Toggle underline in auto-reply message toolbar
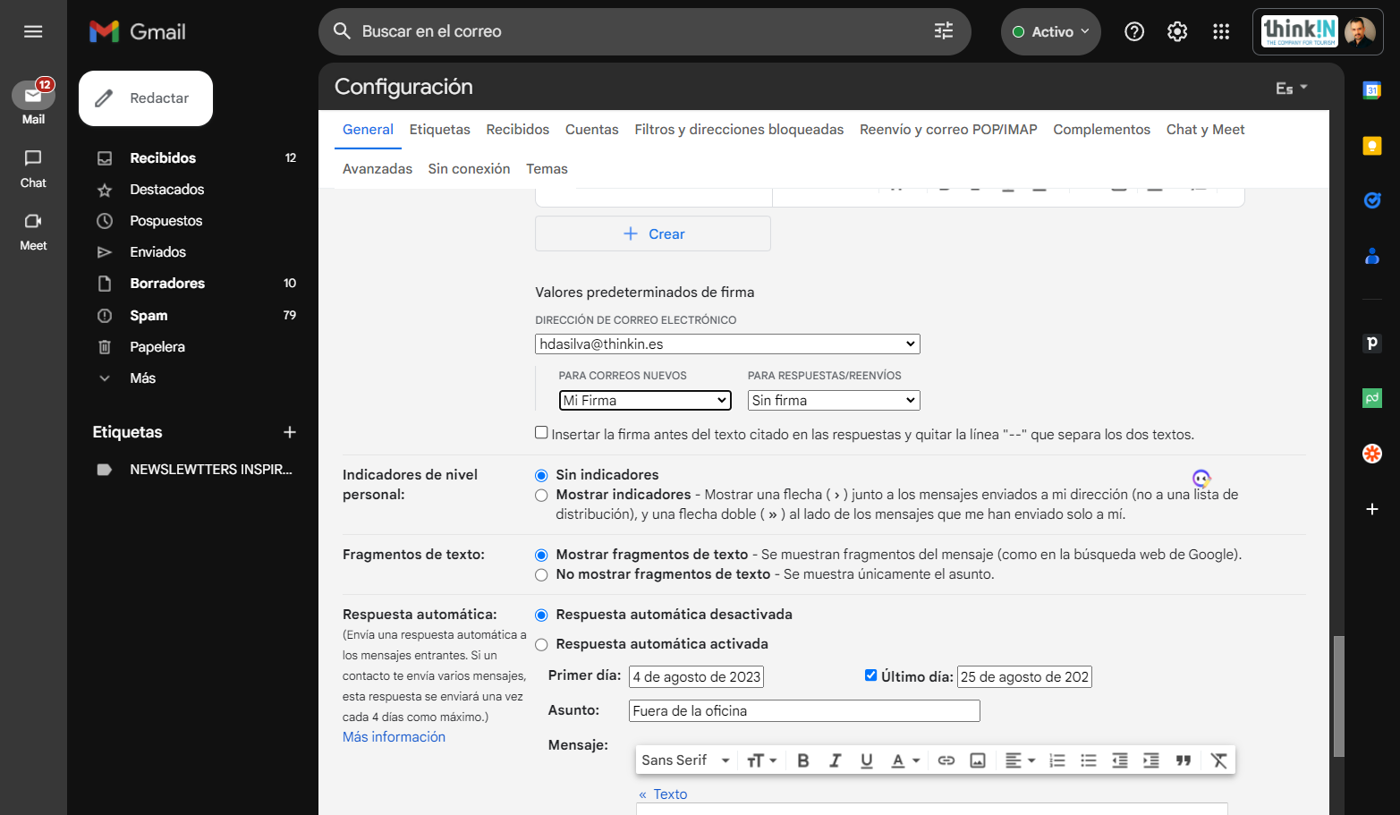 [x=866, y=760]
